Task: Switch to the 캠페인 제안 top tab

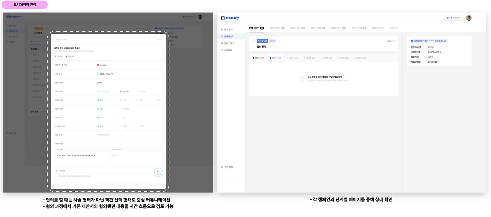Action: coord(277,28)
